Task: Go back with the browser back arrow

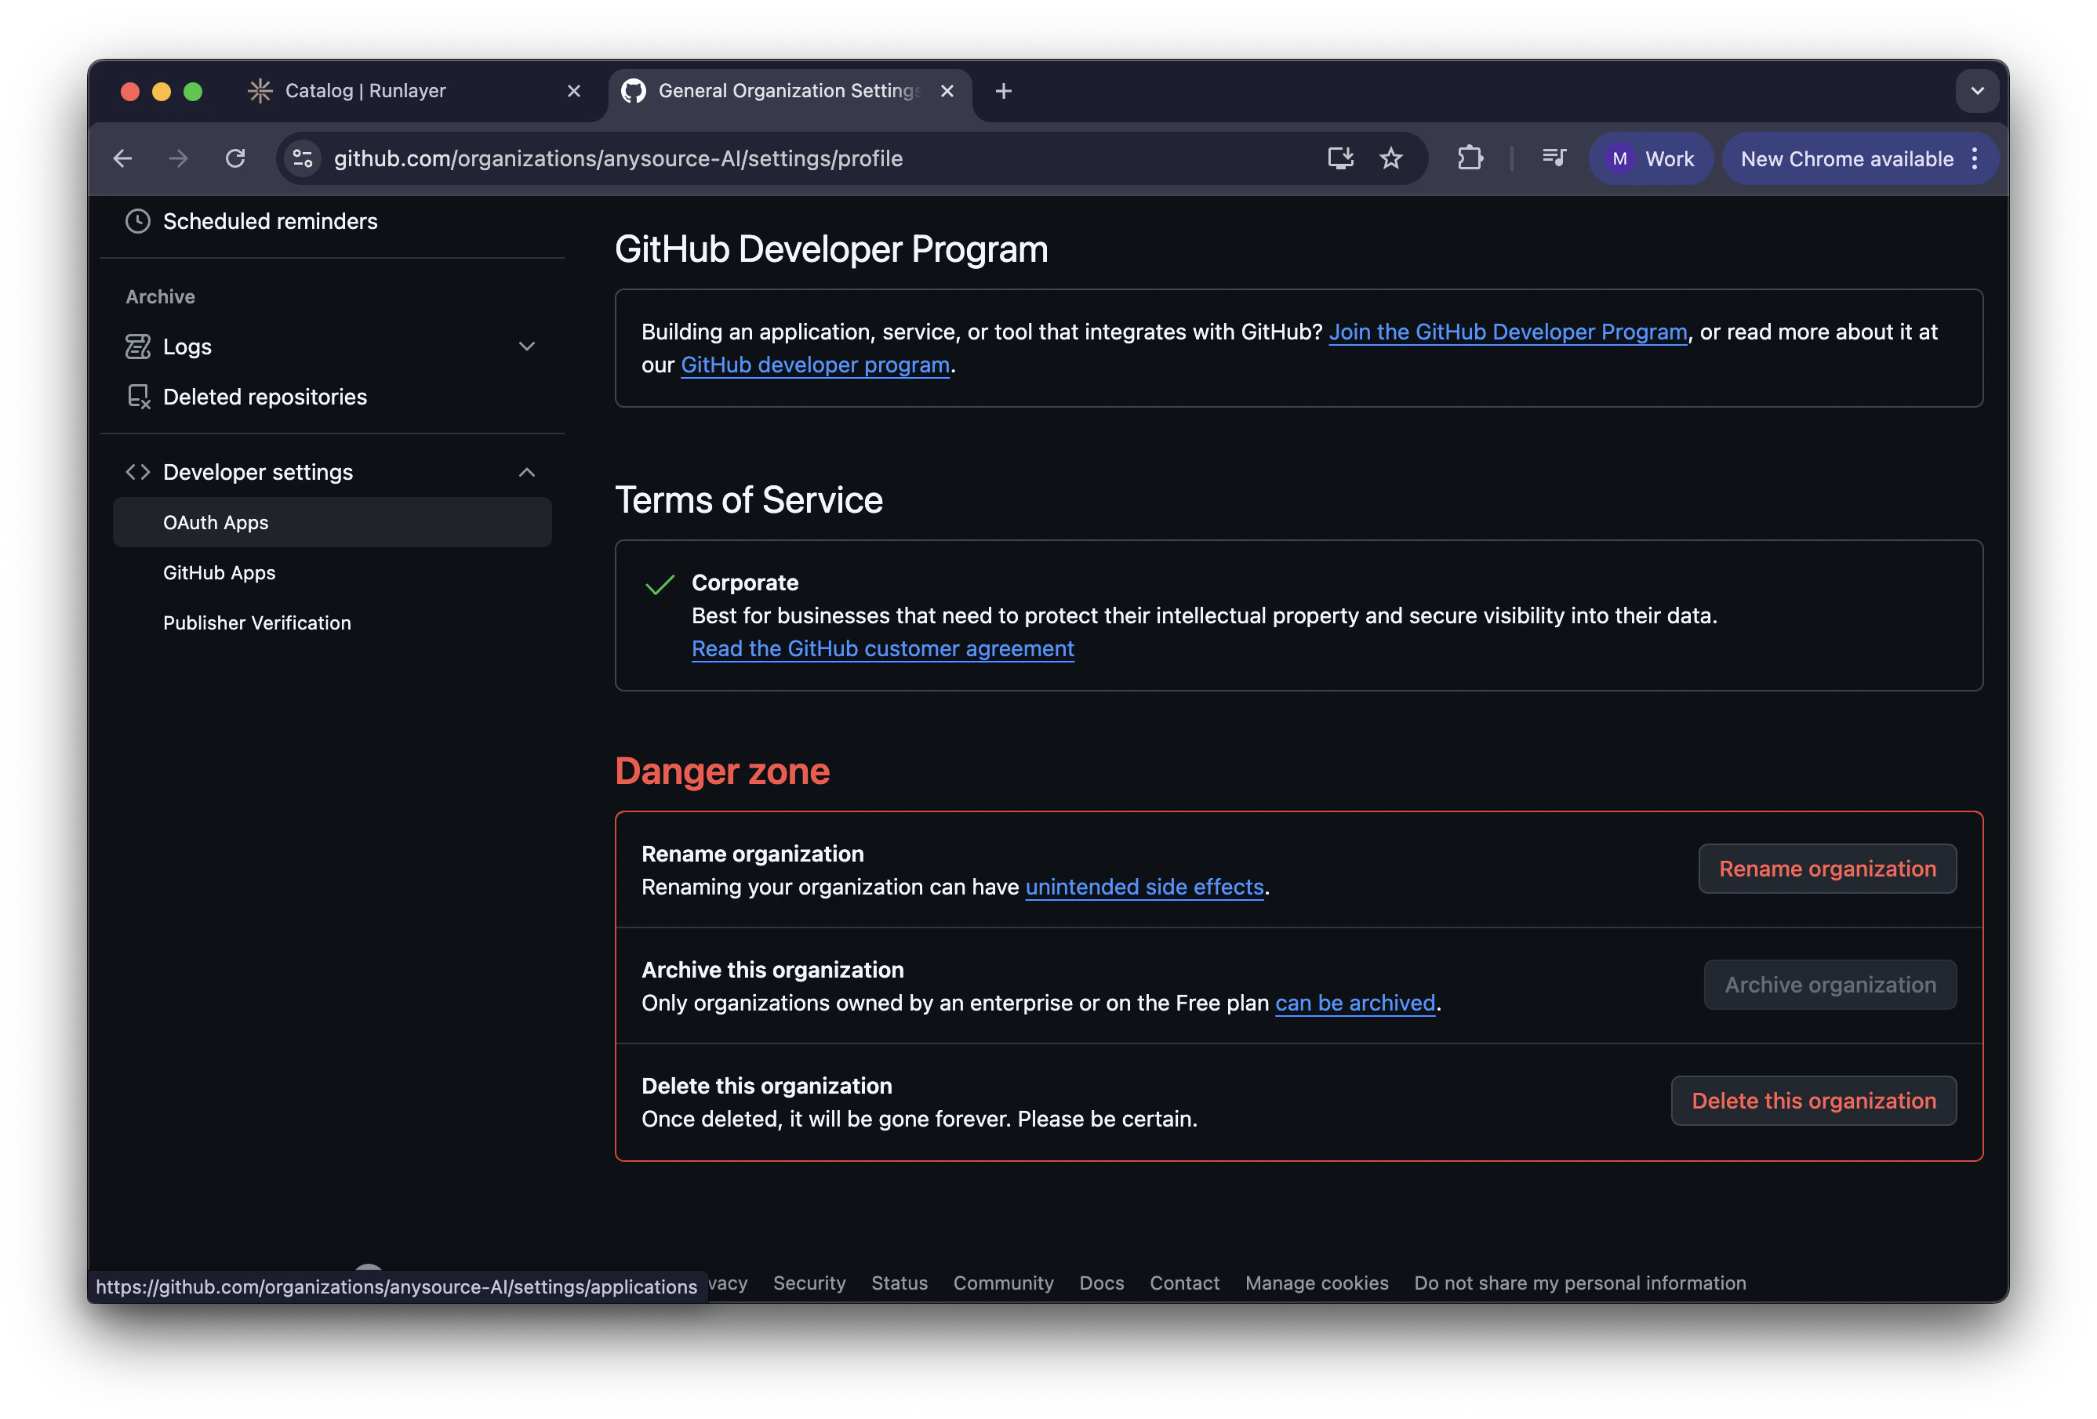Action: (122, 159)
